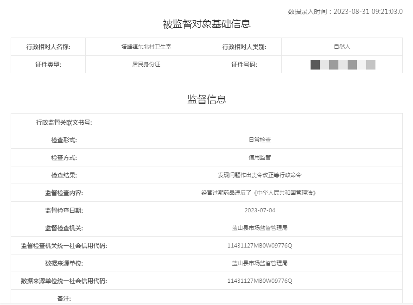Click the 被监督对象基础信息 heading

[207, 24]
